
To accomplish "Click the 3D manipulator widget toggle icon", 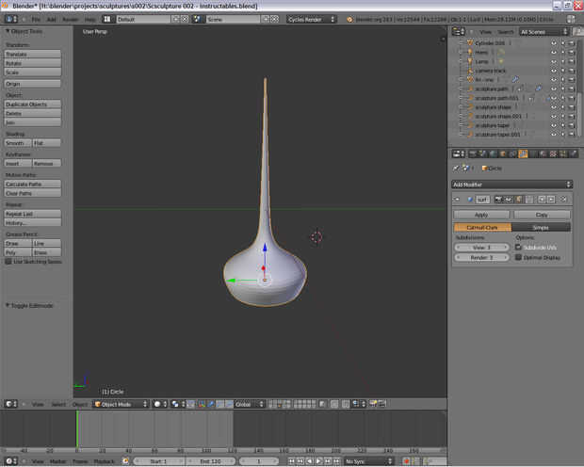I will (x=202, y=404).
